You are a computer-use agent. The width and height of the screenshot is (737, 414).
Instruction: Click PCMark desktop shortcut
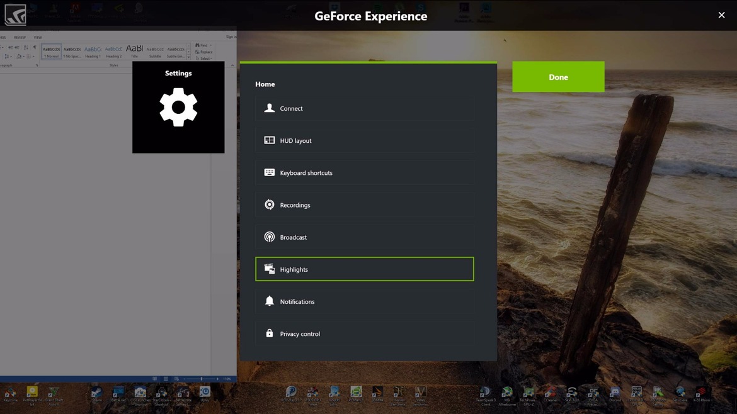coord(356,394)
